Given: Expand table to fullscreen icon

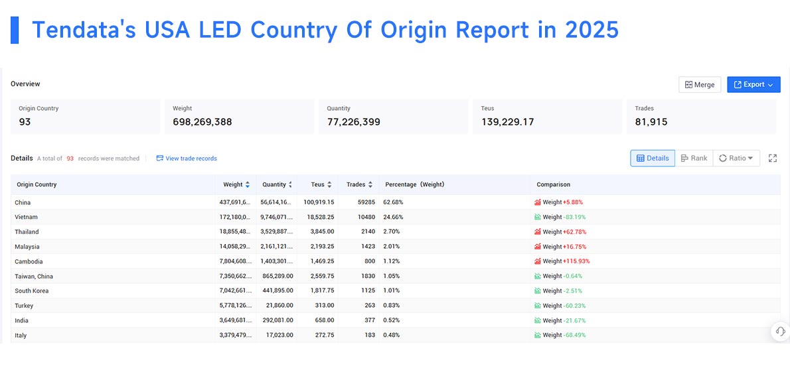Looking at the screenshot, I should (x=772, y=158).
